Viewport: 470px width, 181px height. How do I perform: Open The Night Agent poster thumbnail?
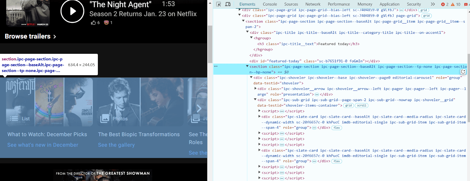[28, 13]
